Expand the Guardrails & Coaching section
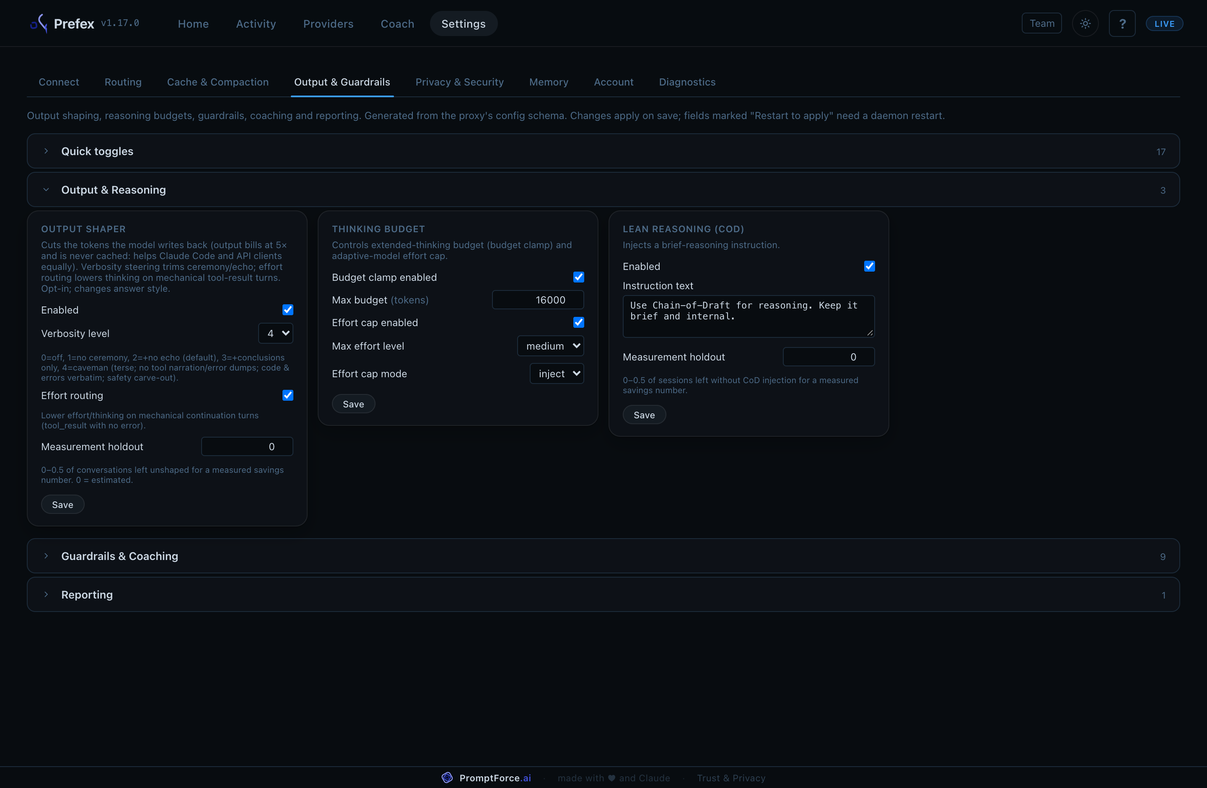Screen dimensions: 1207x788 (603, 556)
